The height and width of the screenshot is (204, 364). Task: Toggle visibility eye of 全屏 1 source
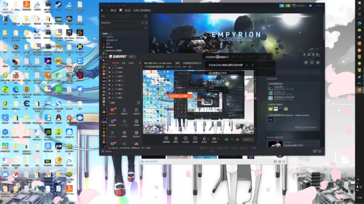pyautogui.click(x=109, y=72)
